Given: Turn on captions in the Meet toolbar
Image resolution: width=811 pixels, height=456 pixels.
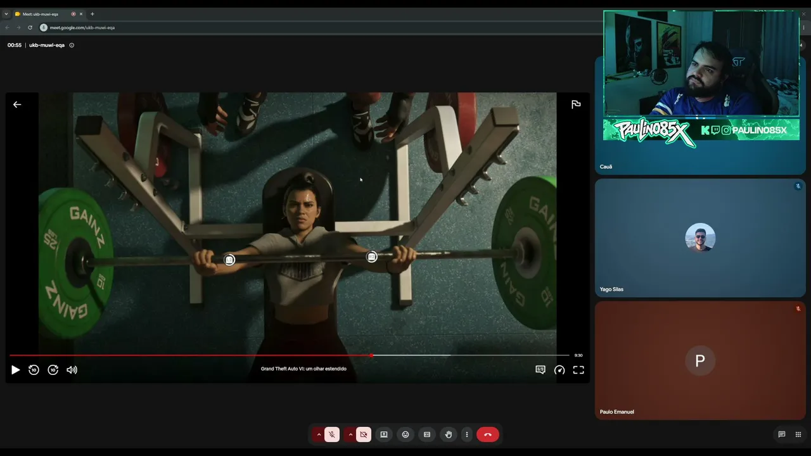Looking at the screenshot, I should tap(427, 434).
